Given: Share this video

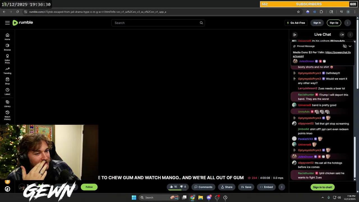Looking at the screenshot, I should (227, 187).
